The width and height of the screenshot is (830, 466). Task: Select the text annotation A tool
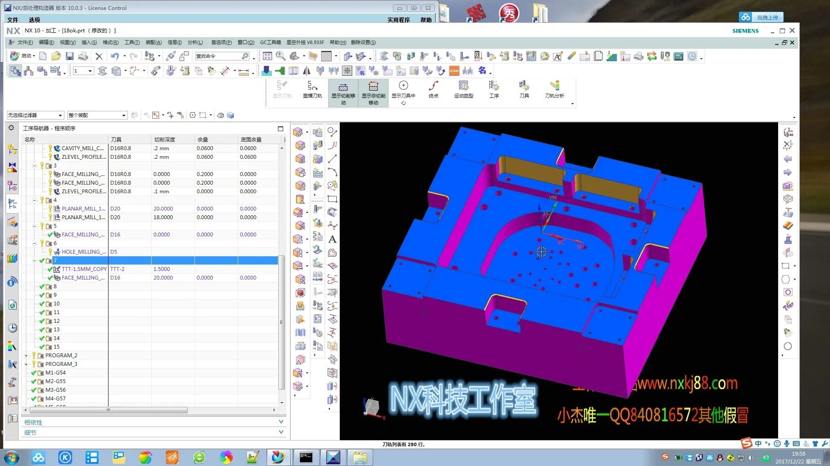click(332, 239)
